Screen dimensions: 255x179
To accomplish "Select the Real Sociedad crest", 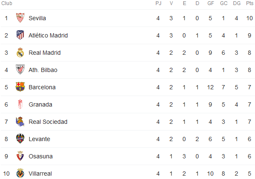I will (20, 121).
